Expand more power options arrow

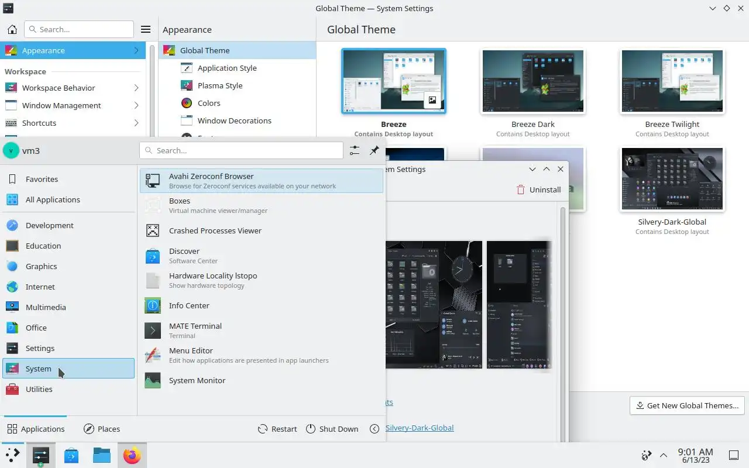[374, 429]
